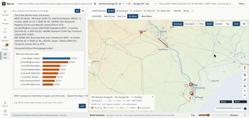The image size is (249, 118).
Task: Click the blue '-6 mo Okatie - McInt...' bar
Action: tap(56, 59)
